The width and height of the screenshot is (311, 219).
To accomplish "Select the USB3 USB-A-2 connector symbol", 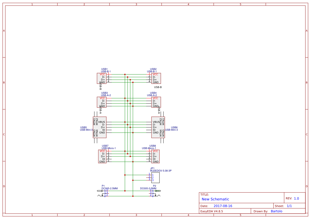I will click(102, 102).
